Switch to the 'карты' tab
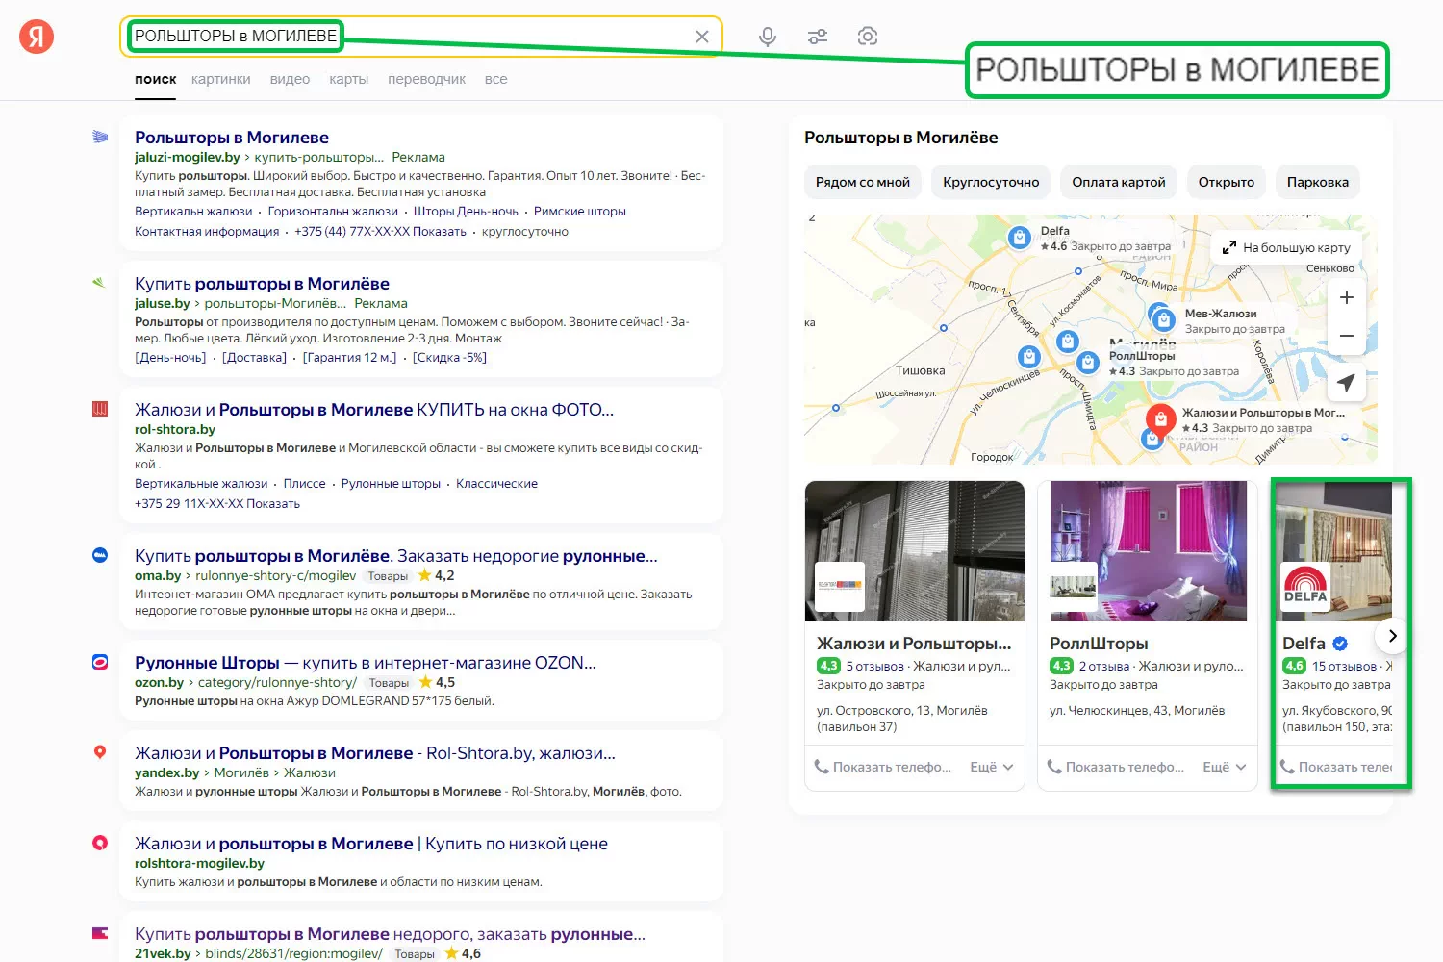This screenshot has width=1443, height=962. (348, 79)
